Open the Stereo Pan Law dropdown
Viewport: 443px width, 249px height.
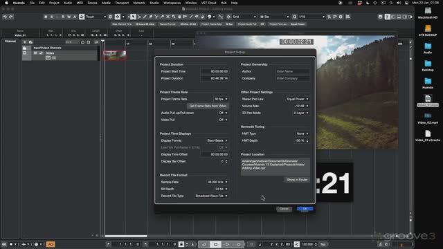click(x=298, y=99)
